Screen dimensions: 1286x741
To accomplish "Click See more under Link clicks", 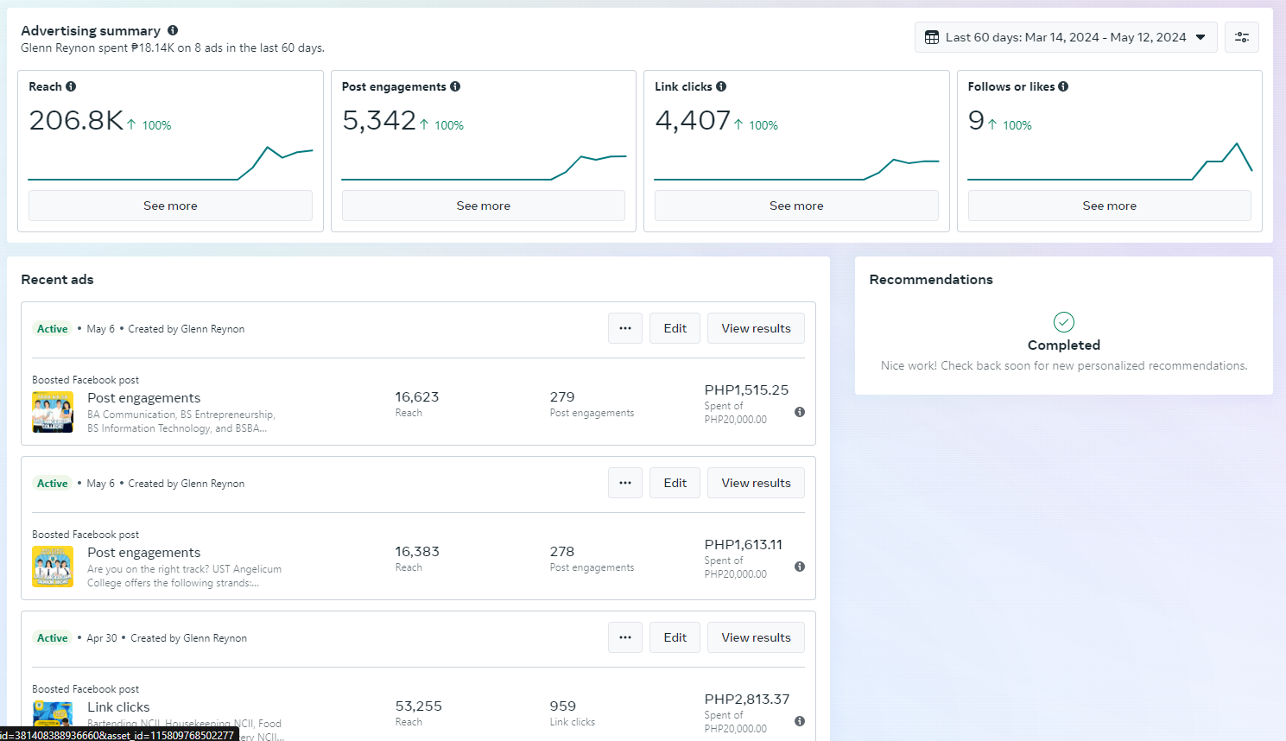I will click(795, 206).
